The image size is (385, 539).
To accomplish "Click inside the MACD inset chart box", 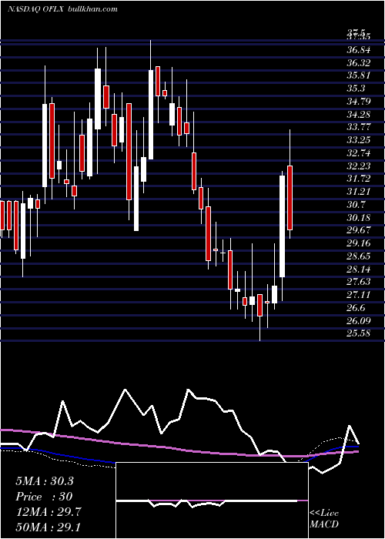I will (212, 500).
